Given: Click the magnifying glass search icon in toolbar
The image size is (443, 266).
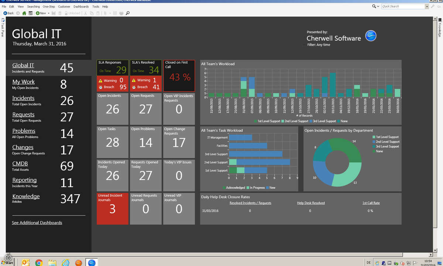Looking at the screenshot, I should coord(128,13).
